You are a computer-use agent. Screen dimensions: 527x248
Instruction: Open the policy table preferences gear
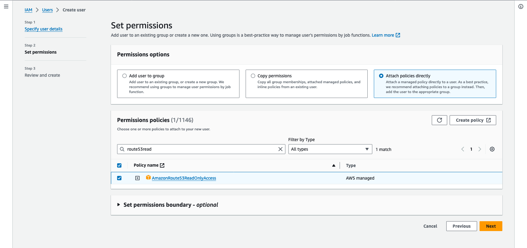(492, 149)
